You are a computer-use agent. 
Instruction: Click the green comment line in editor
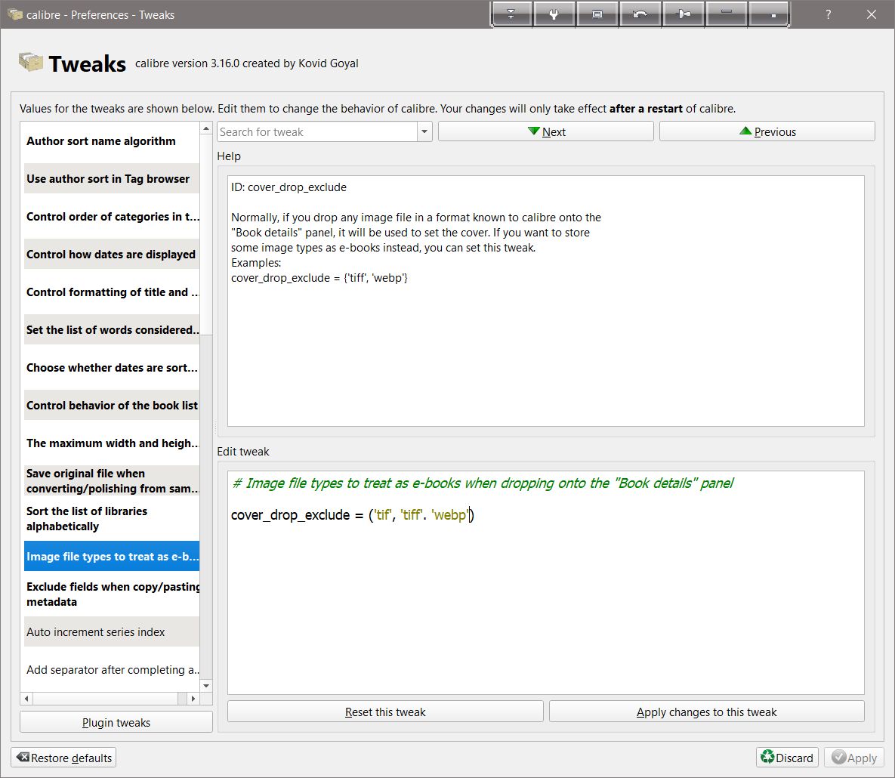[483, 483]
